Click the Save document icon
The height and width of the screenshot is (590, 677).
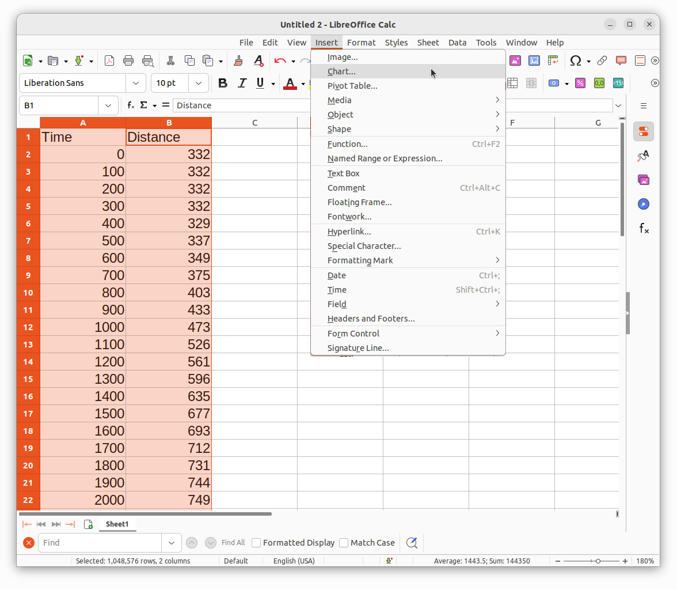click(x=78, y=61)
